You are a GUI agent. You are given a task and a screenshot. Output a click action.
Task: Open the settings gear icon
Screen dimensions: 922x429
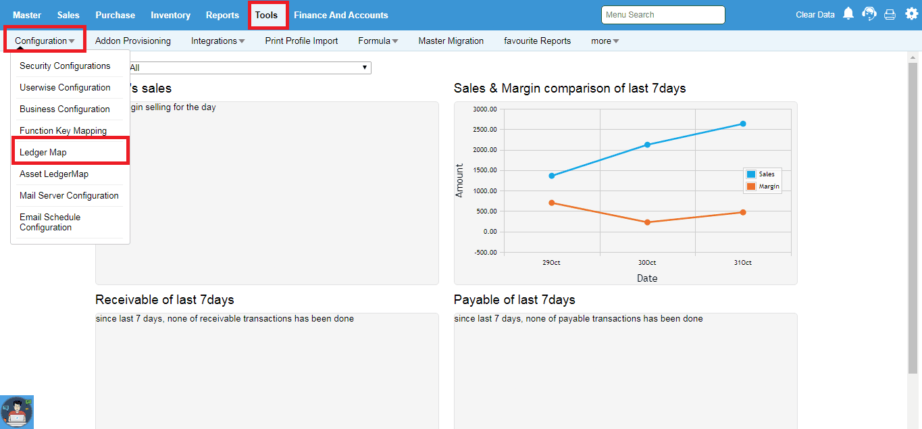click(910, 14)
